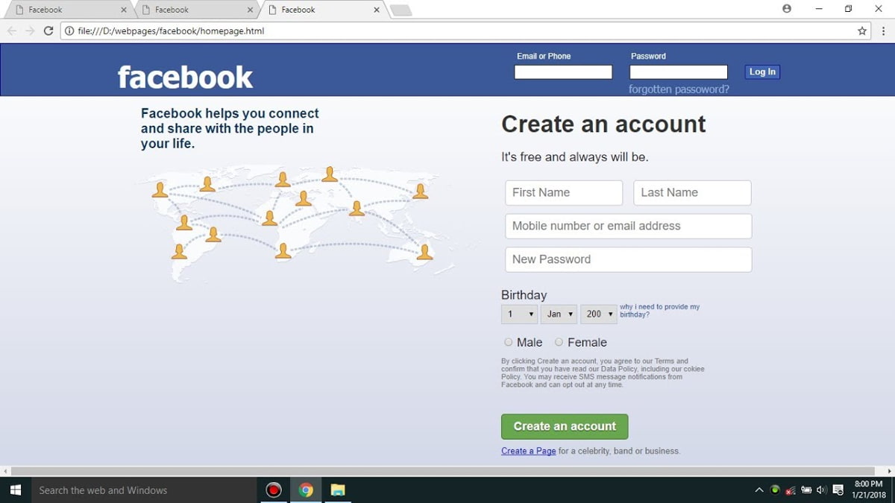The width and height of the screenshot is (895, 503).
Task: Select the Male radio button
Action: (508, 341)
